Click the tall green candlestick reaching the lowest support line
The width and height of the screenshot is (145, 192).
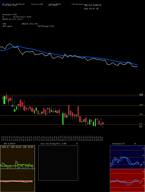click(x=63, y=118)
